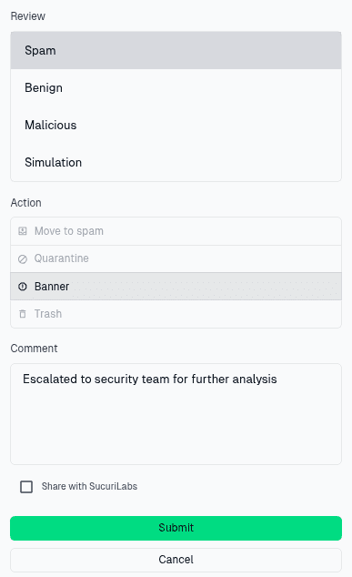This screenshot has height=577, width=352.
Task: Click the Comment field label
Action: (34, 349)
